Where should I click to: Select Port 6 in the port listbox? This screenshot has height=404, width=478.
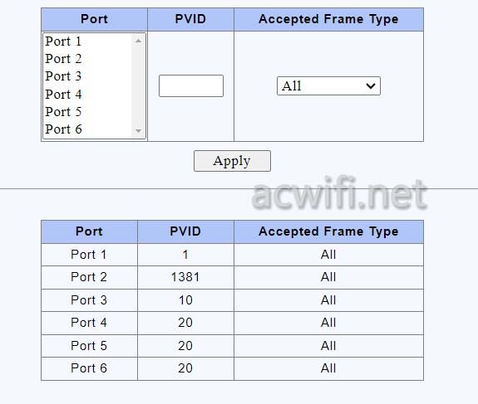(88, 129)
